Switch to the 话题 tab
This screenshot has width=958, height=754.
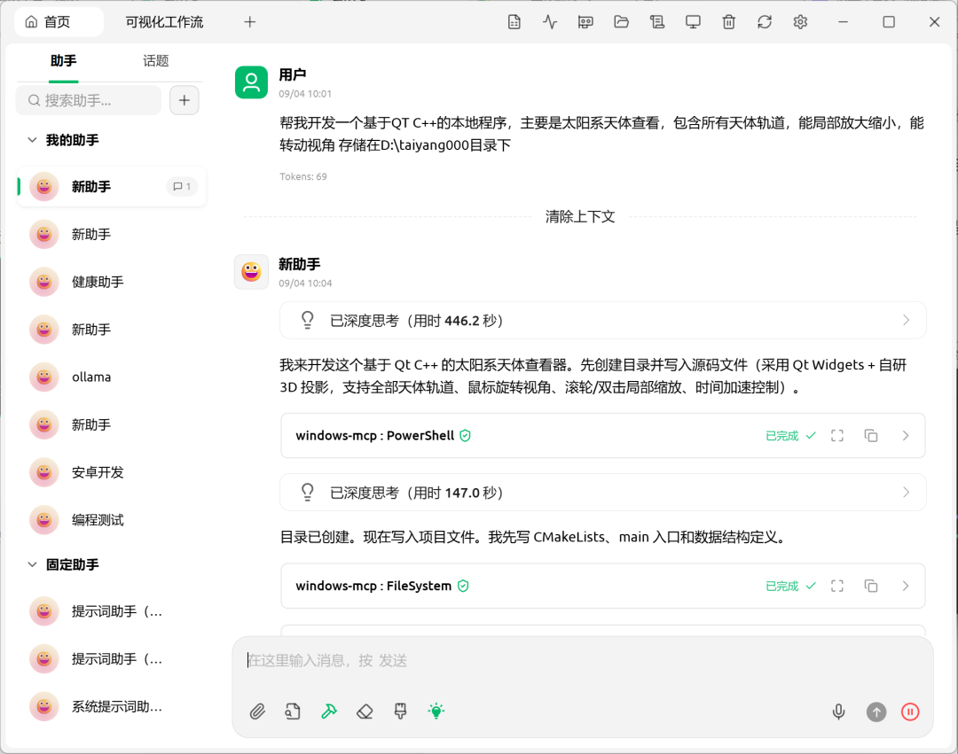pyautogui.click(x=156, y=61)
